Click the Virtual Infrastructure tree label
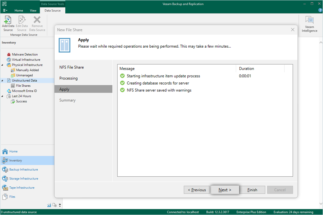323x215 pixels. (x=26, y=60)
